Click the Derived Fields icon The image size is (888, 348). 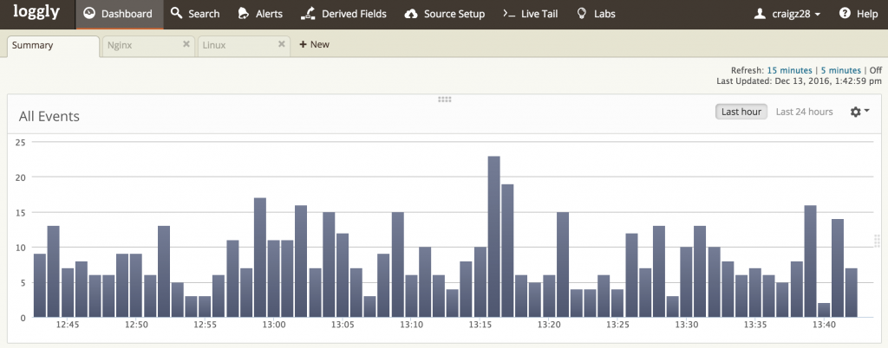coord(308,14)
